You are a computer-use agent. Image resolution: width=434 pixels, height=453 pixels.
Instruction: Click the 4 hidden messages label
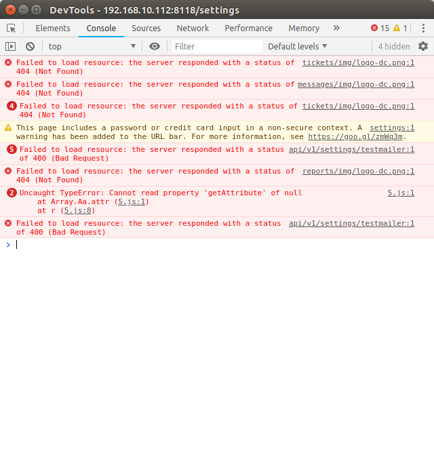394,47
